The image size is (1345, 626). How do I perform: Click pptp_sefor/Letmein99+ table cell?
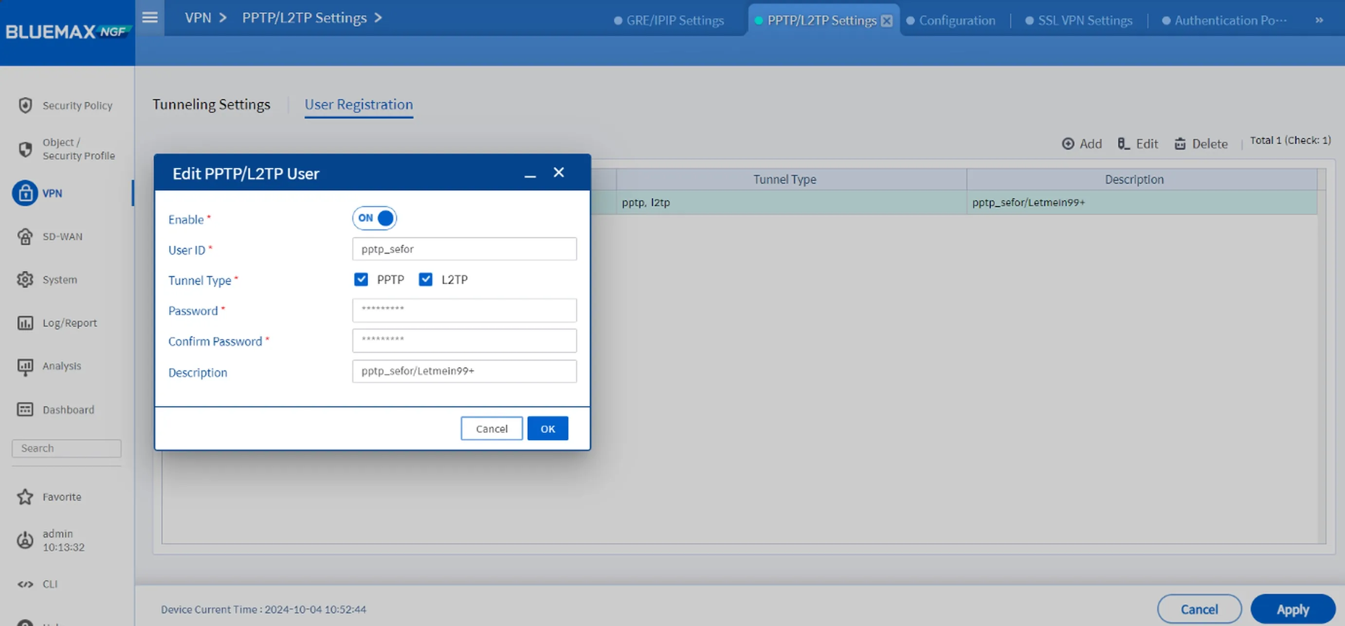pos(1142,202)
